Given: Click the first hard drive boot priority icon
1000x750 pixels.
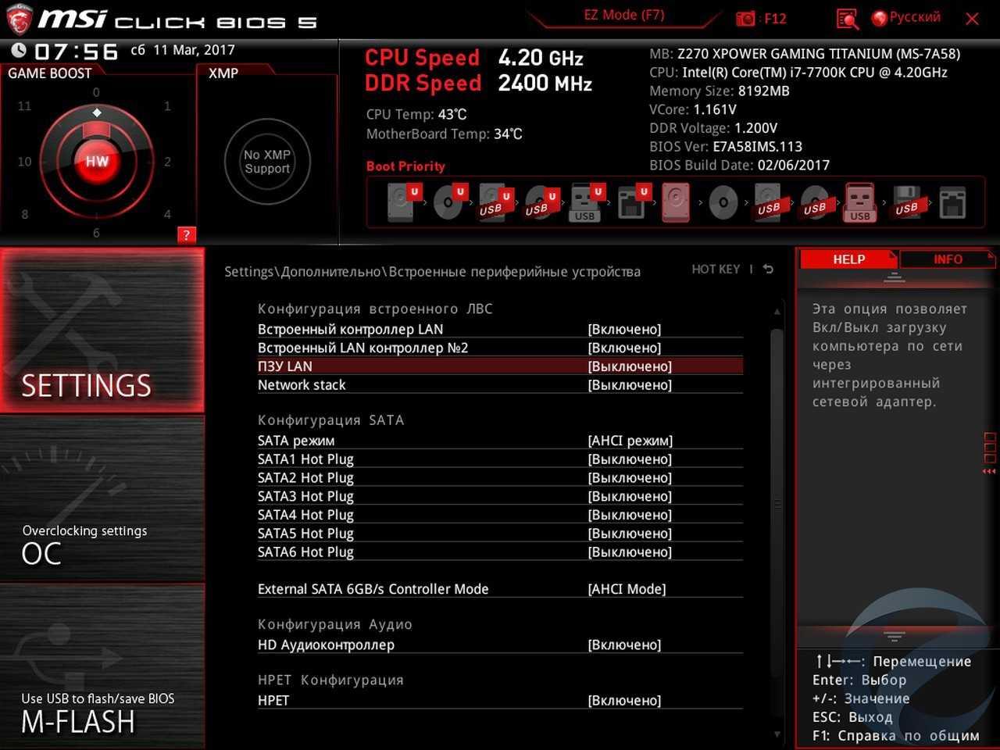Looking at the screenshot, I should point(401,203).
